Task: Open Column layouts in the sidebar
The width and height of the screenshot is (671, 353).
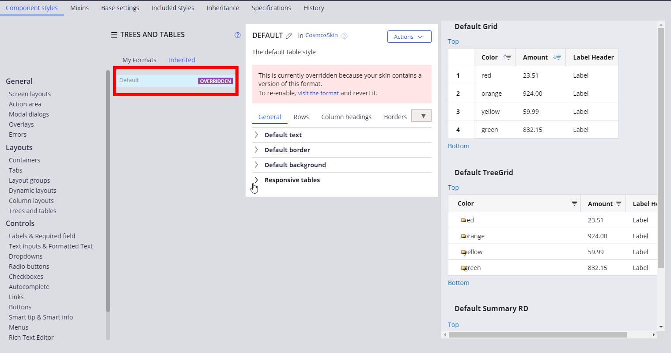Action: [x=31, y=201]
